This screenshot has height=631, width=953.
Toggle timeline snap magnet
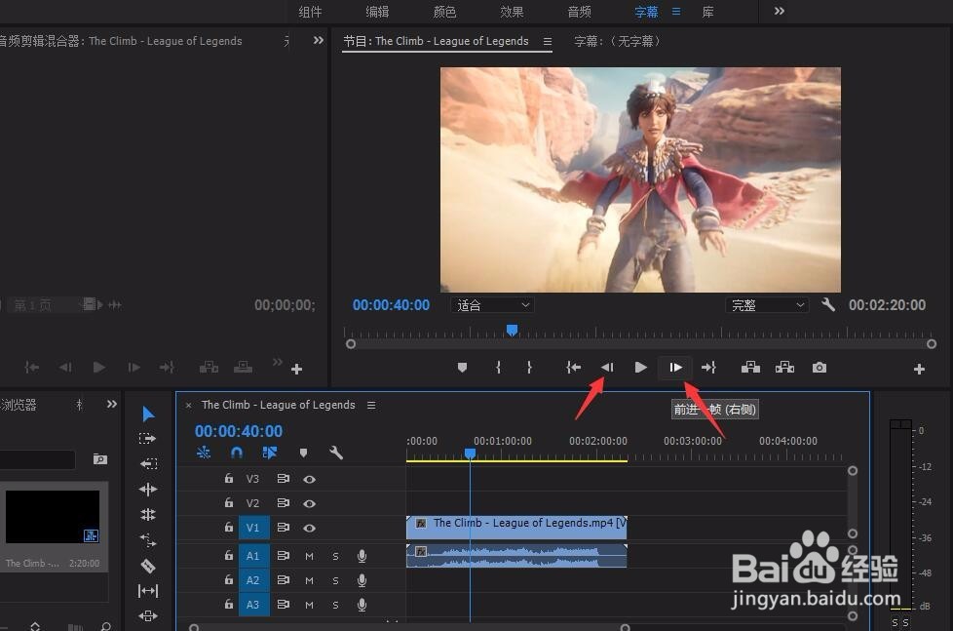click(x=237, y=453)
